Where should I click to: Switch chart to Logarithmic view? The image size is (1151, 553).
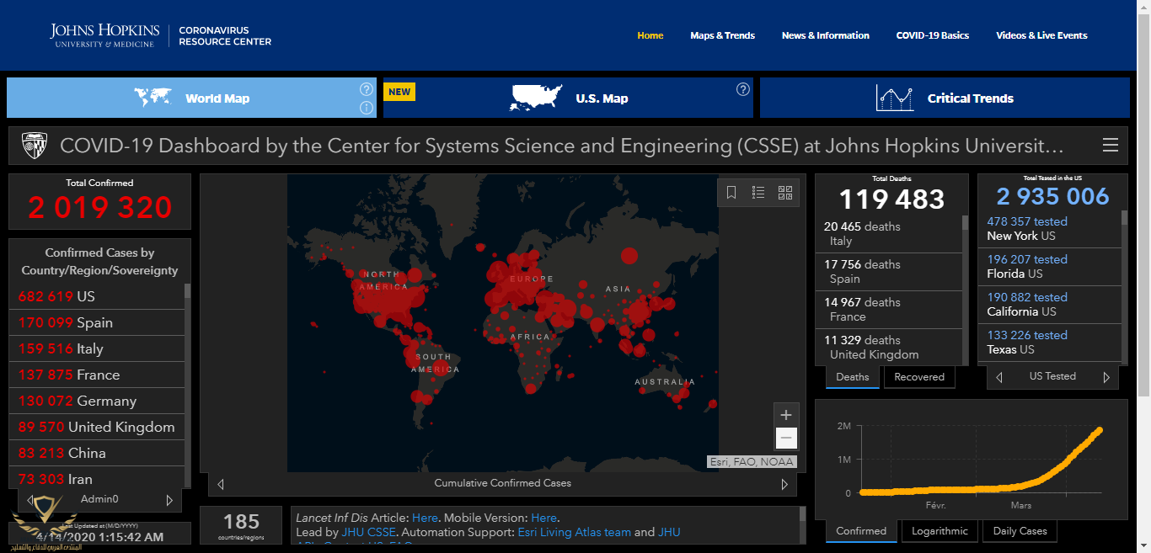[940, 531]
